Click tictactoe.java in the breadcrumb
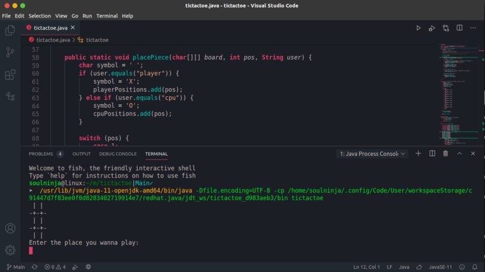The height and width of the screenshot is (272, 485). pos(53,40)
